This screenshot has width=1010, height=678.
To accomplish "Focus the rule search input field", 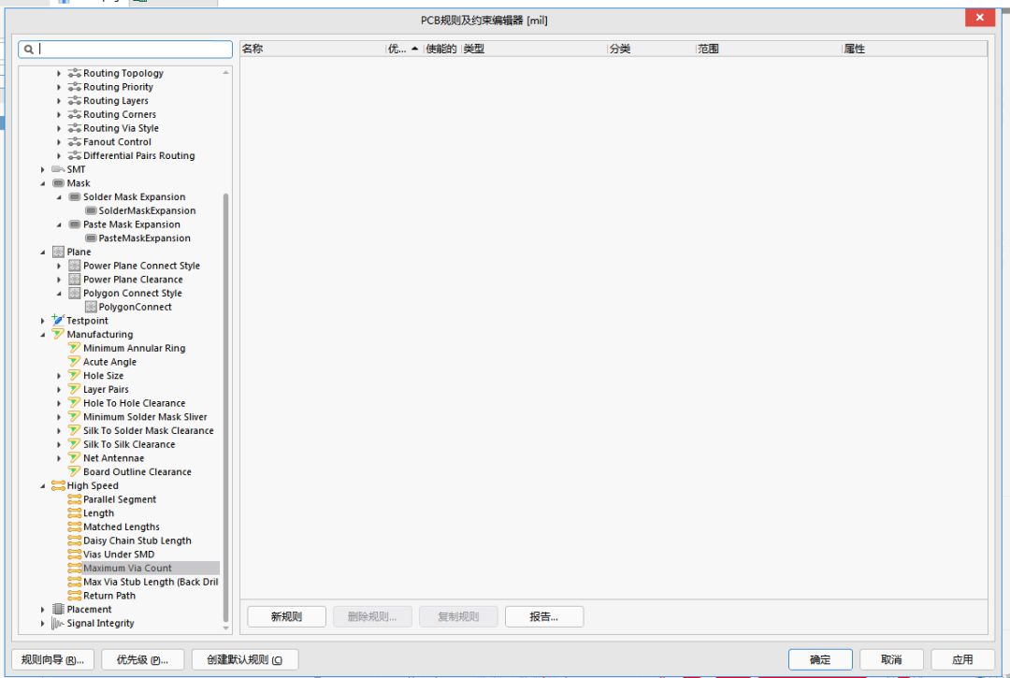I will [134, 49].
